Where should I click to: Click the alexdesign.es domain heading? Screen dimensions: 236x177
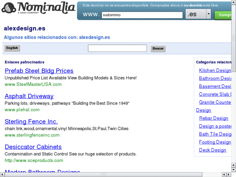coord(25,28)
